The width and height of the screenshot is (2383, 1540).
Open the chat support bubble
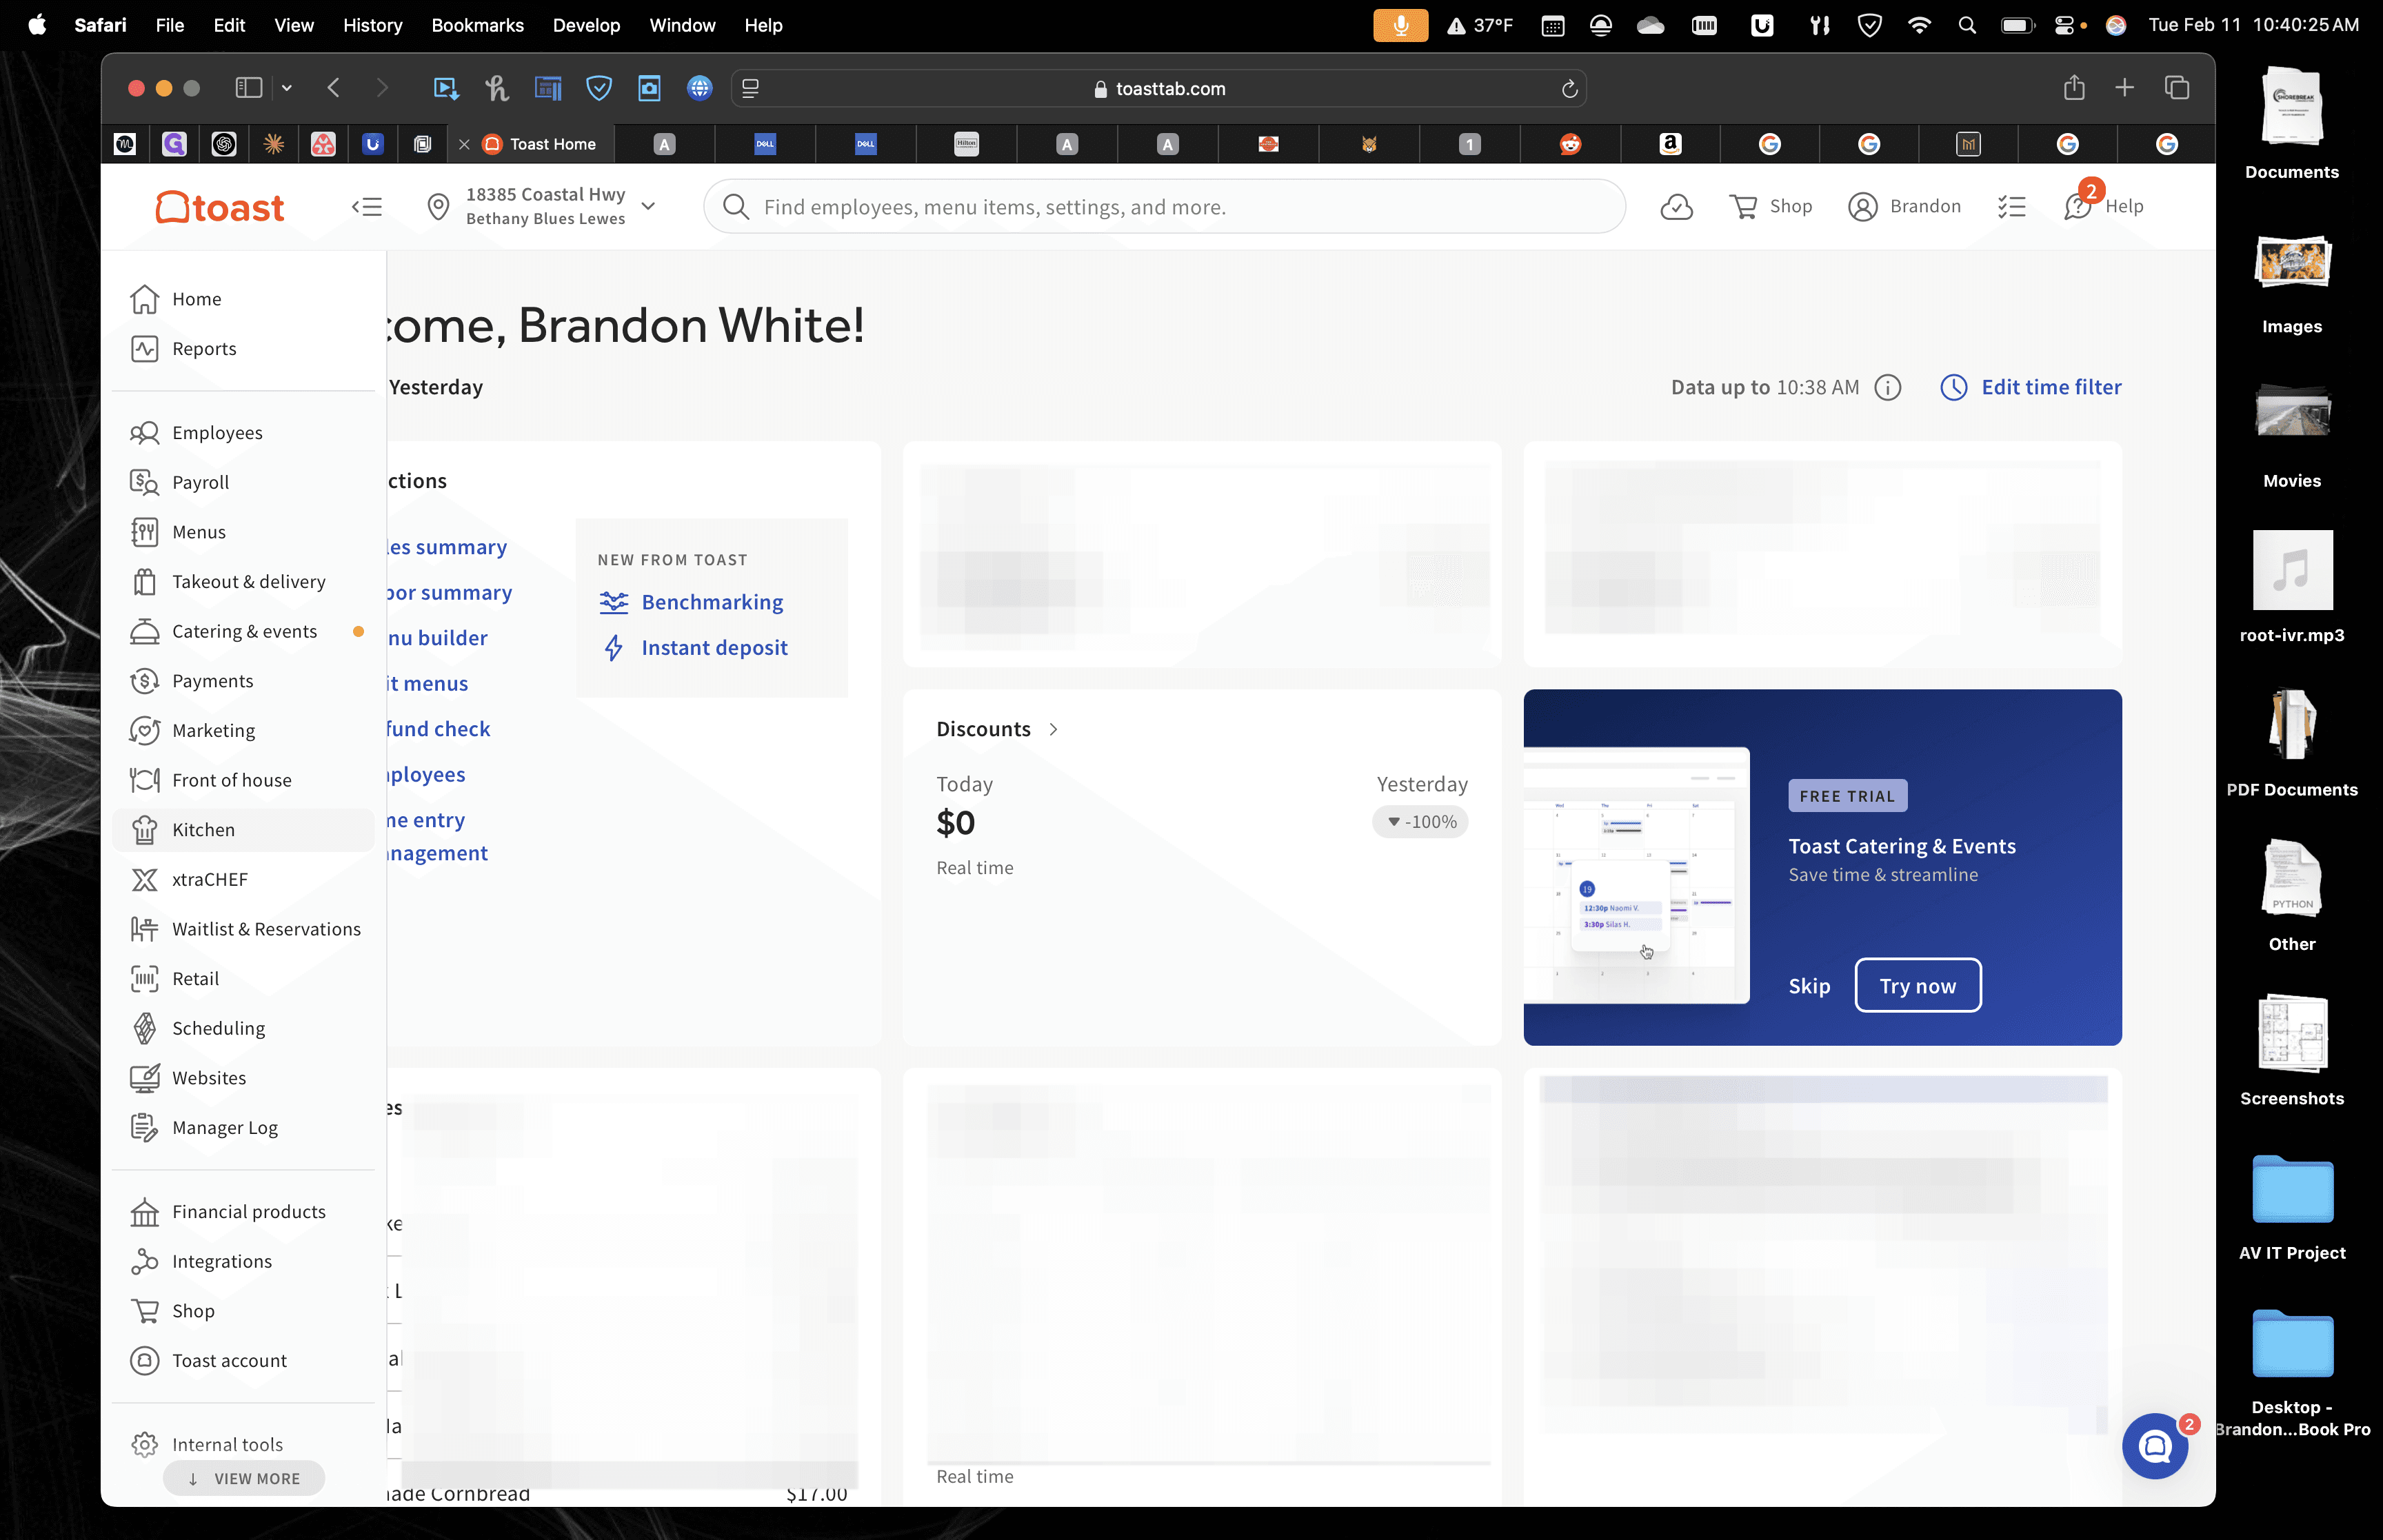(x=2155, y=1446)
